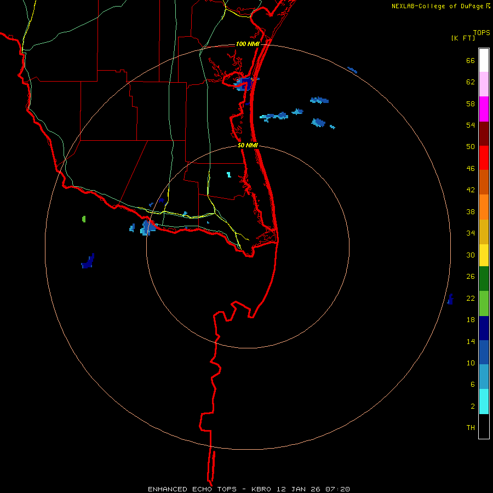Click the TOPS legend title
Image resolution: width=493 pixels, height=493 pixels.
(x=481, y=32)
